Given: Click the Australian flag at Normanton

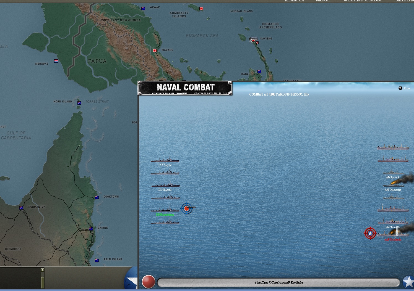Looking at the screenshot, I should point(21,208).
